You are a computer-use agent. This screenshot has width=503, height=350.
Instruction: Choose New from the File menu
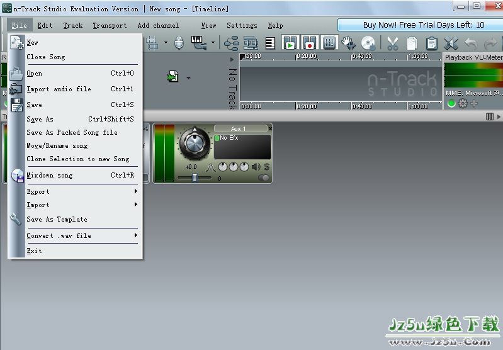pos(75,42)
